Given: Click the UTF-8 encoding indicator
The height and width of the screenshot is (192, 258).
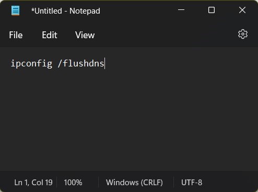Looking at the screenshot, I should point(192,183).
